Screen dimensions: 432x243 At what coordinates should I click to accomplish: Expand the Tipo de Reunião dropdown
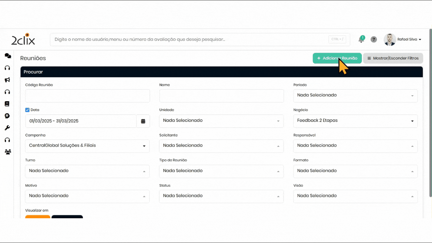tap(221, 171)
